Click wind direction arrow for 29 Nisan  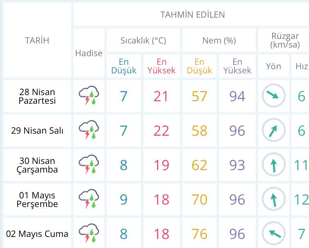pyautogui.click(x=273, y=130)
